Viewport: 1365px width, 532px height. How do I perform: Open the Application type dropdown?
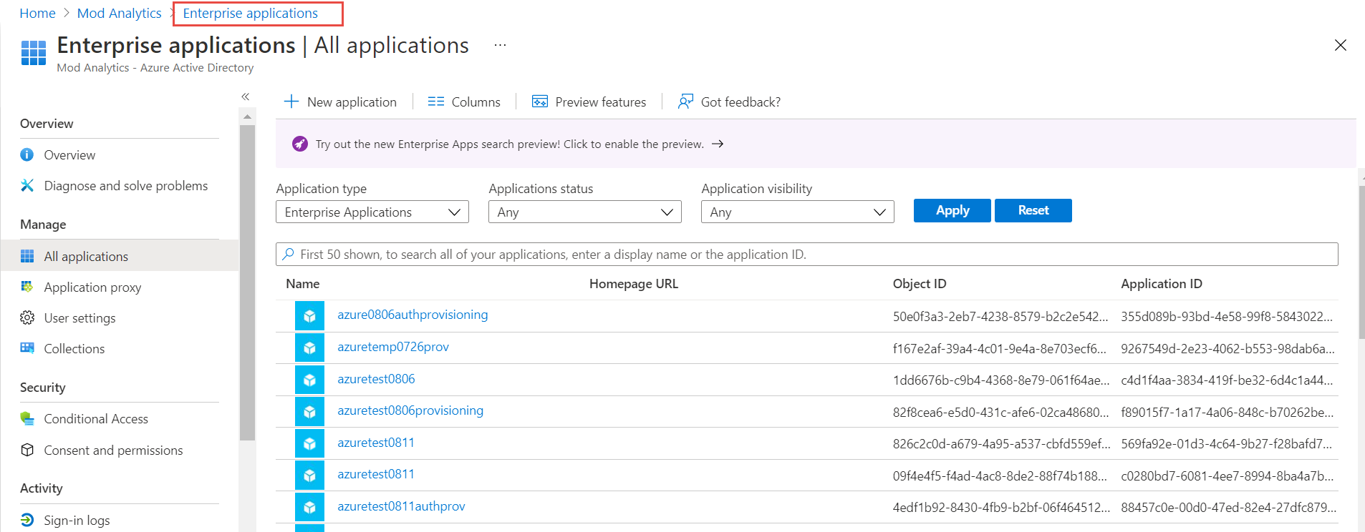pyautogui.click(x=372, y=212)
